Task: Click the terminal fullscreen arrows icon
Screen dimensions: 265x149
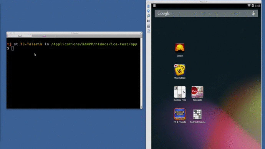Action: [141, 33]
